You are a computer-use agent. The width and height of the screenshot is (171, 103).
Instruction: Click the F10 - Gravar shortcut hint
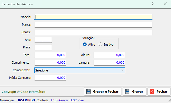[60, 100]
